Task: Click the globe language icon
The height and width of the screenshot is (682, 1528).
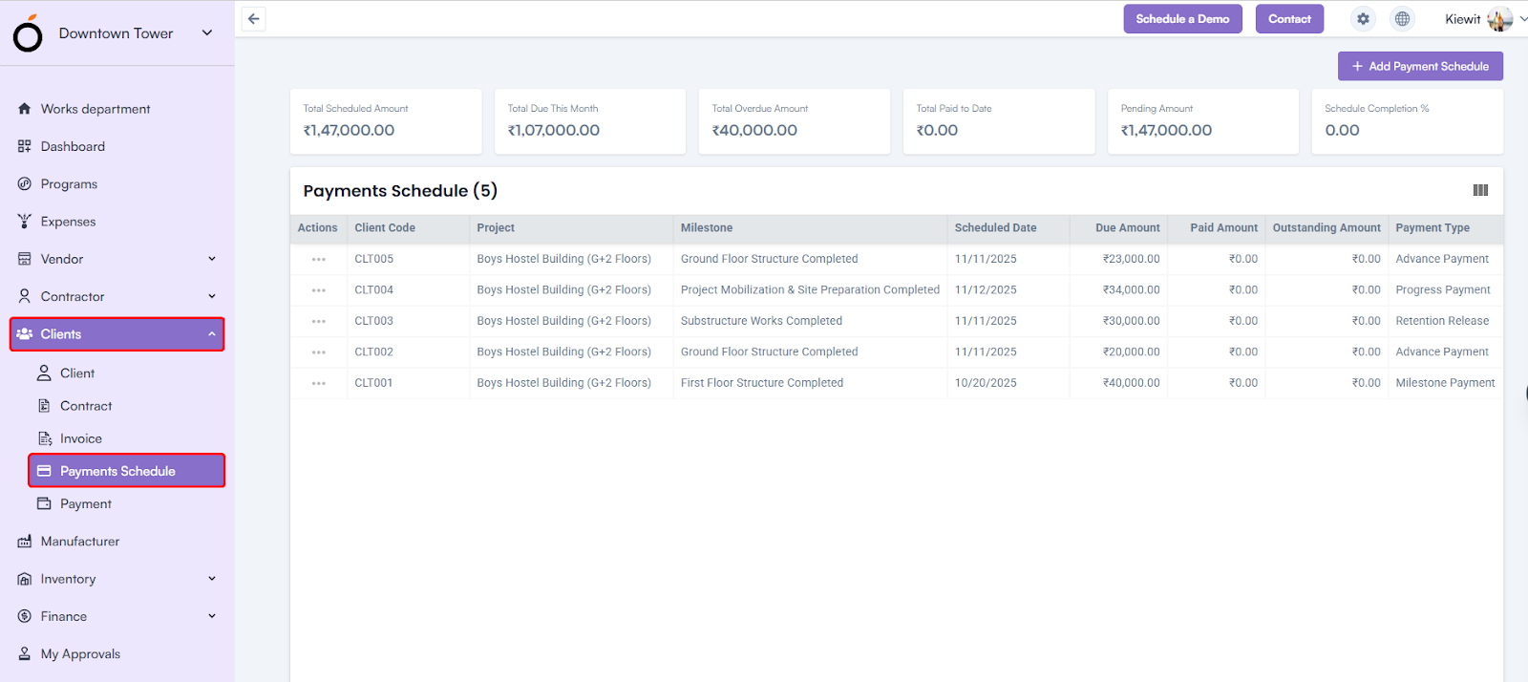Action: point(1402,19)
